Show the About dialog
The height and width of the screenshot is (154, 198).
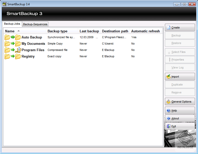(180, 118)
